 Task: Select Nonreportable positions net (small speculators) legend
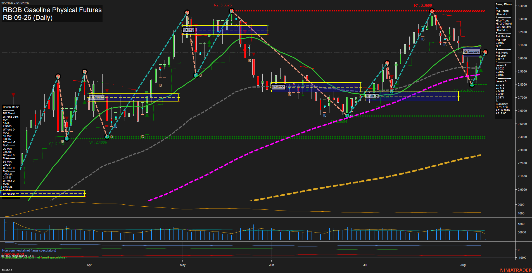34,257
